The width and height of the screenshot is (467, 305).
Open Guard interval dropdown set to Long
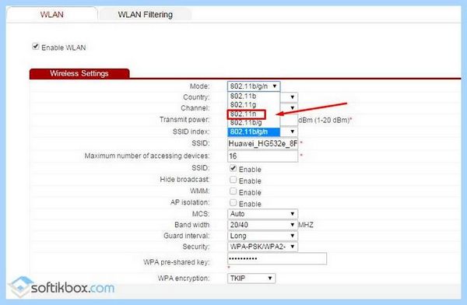[262, 236]
